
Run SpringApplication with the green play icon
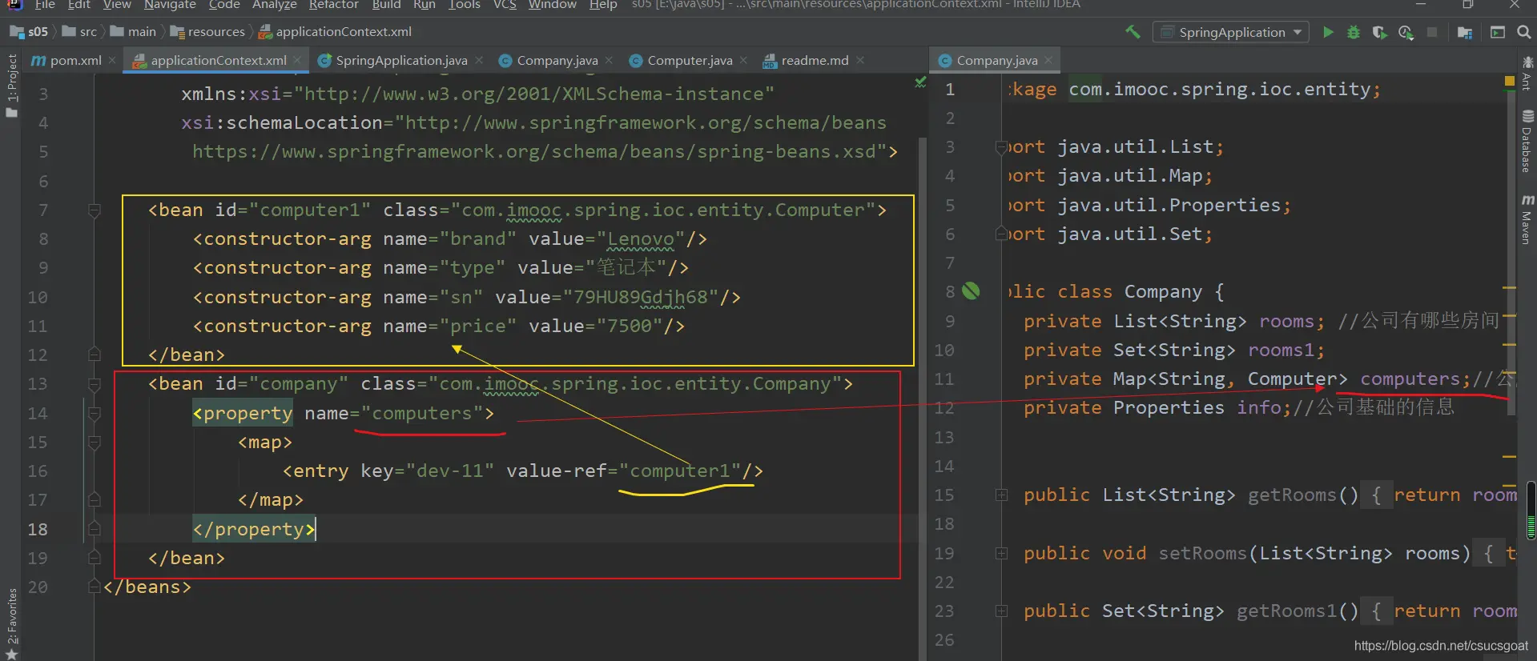[1328, 32]
